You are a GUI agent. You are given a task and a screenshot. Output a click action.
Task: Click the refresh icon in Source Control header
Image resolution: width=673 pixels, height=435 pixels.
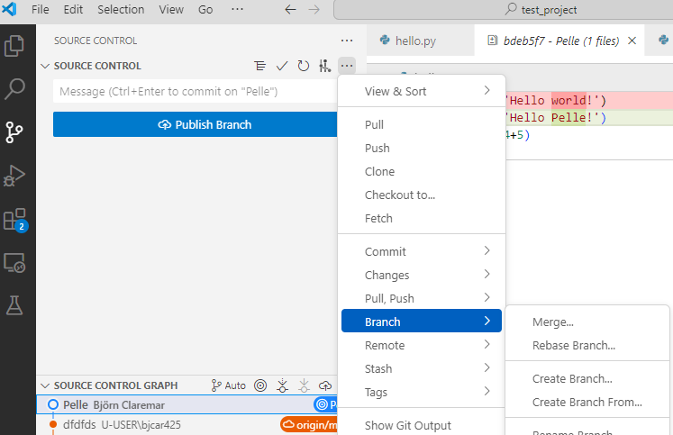(304, 66)
